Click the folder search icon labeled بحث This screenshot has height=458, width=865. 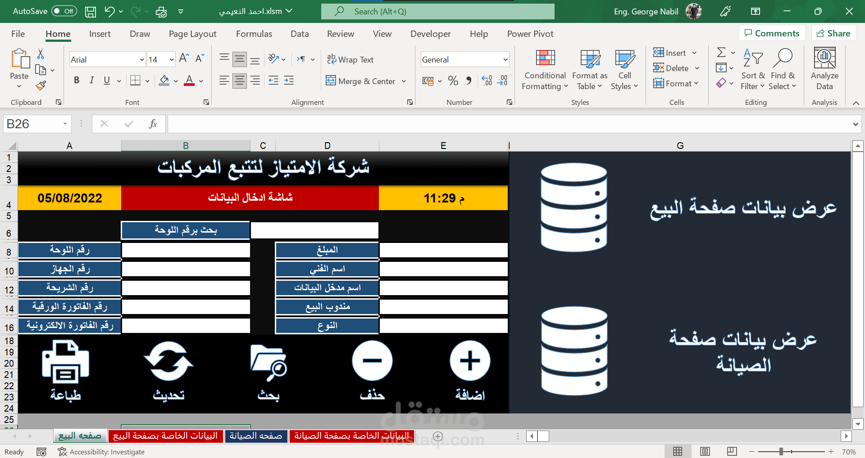pos(269,362)
